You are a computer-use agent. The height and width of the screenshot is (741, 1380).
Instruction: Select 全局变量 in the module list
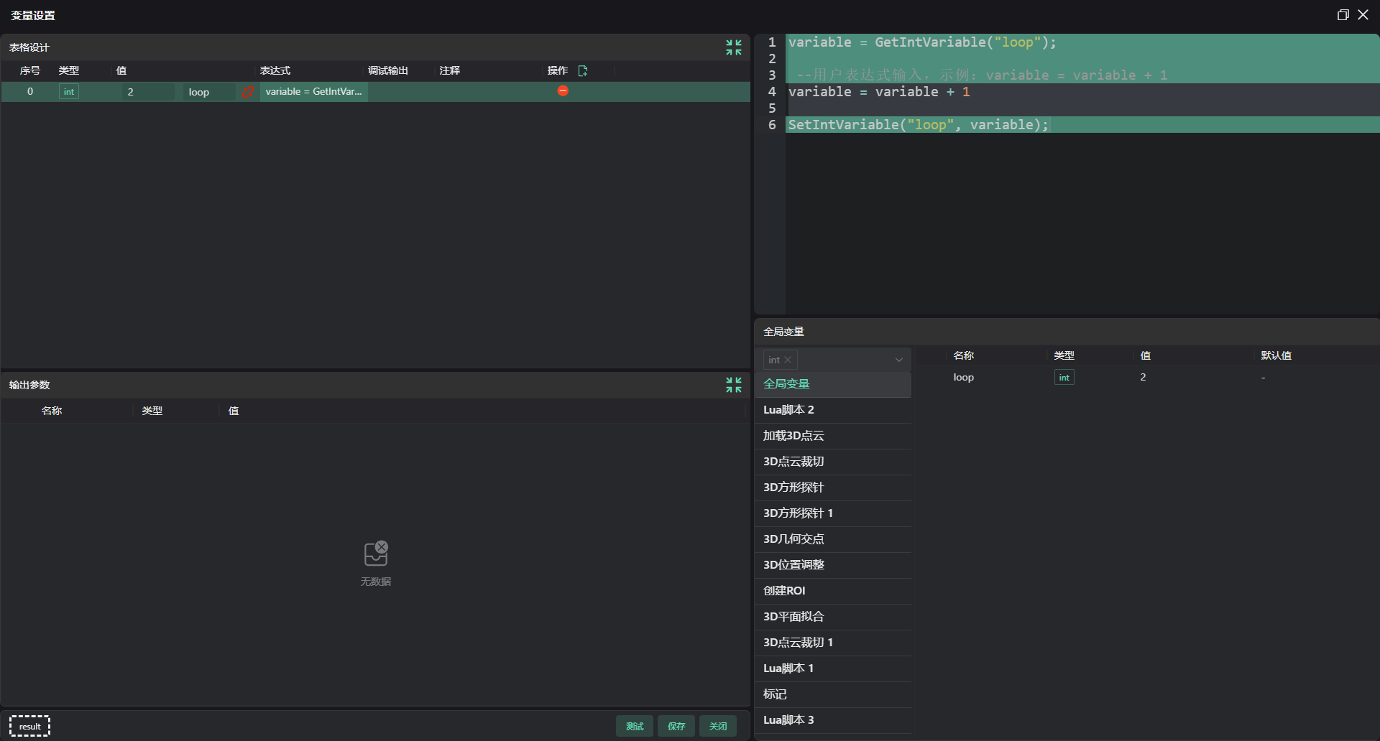point(833,384)
